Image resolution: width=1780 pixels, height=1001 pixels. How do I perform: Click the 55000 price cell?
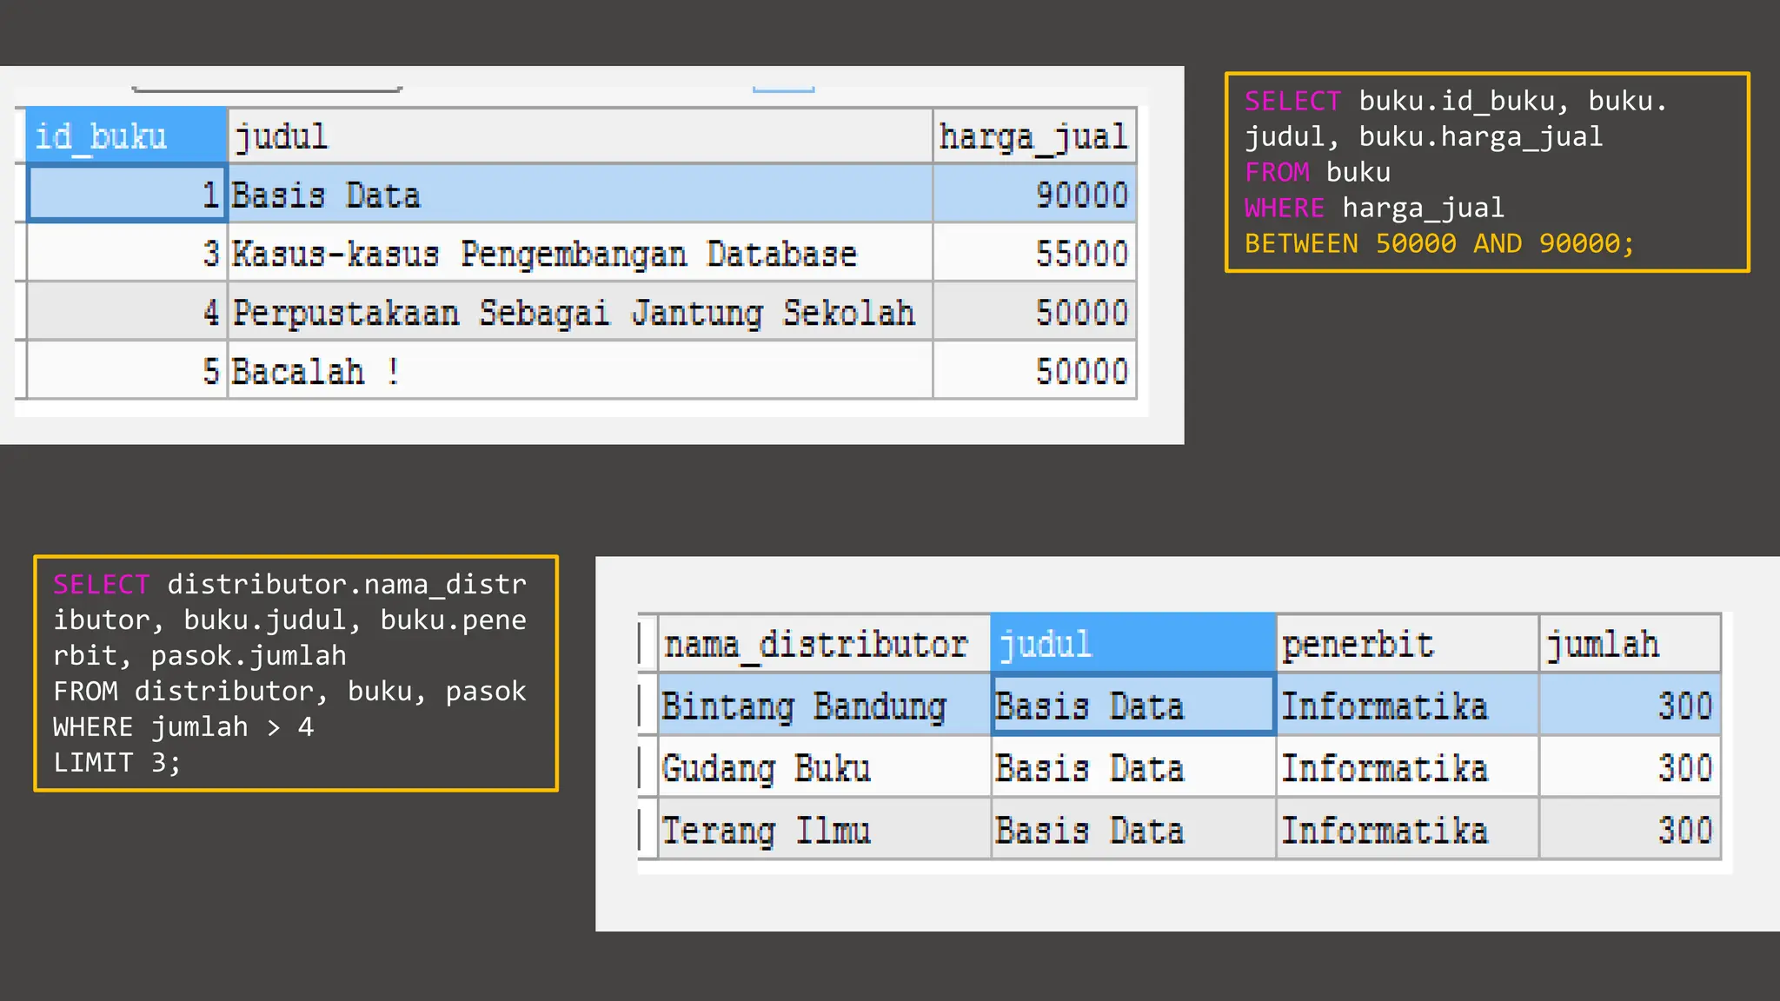(x=1034, y=254)
